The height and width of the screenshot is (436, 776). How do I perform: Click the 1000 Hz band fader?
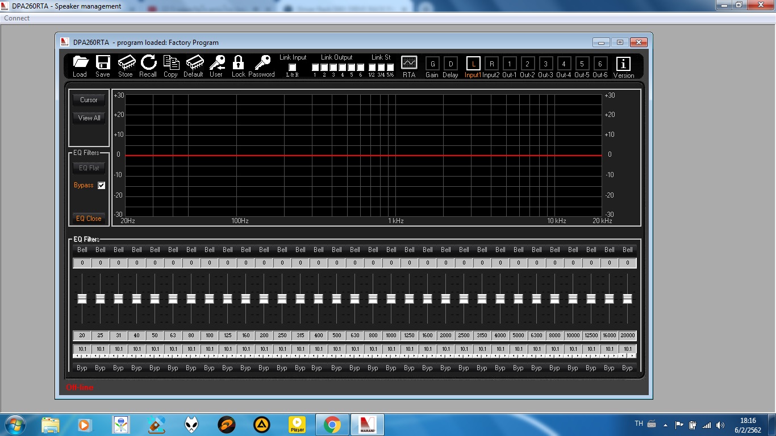point(391,299)
